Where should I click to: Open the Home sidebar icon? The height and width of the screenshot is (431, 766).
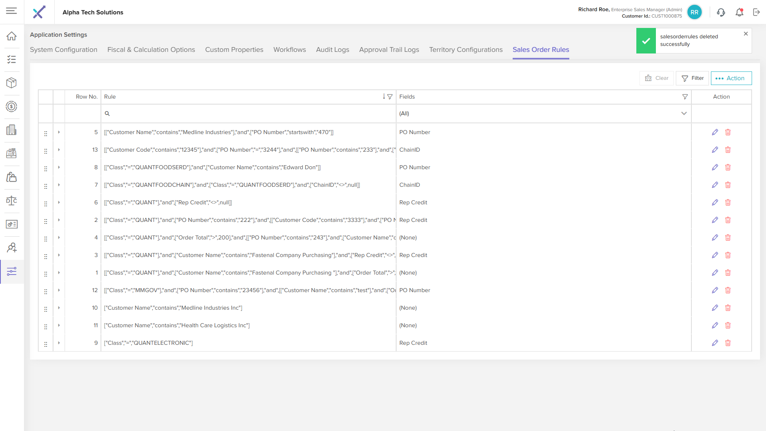[x=12, y=36]
